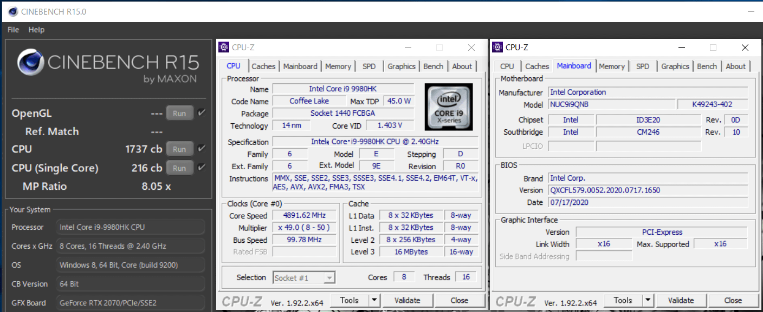
Task: Click the Bus Speed value 99.78 MHz
Action: [304, 240]
